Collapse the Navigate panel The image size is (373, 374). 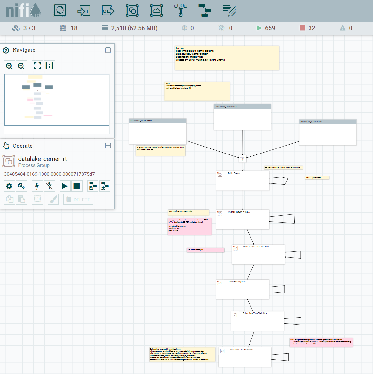pyautogui.click(x=108, y=50)
